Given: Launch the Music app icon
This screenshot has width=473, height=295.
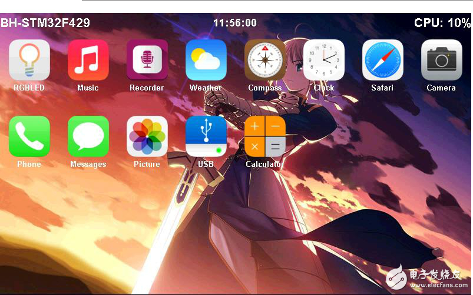Looking at the screenshot, I should click(88, 60).
